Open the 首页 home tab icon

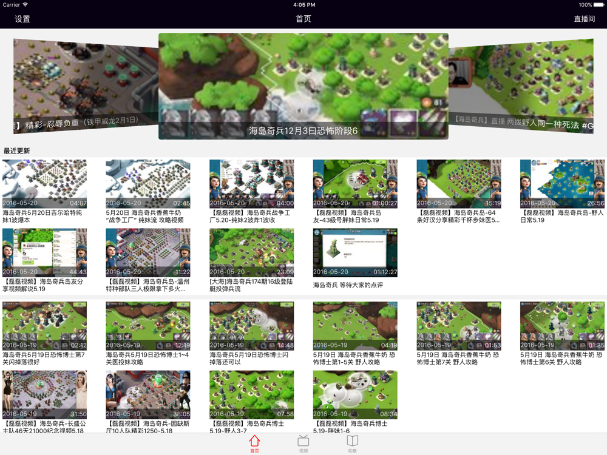tap(254, 443)
